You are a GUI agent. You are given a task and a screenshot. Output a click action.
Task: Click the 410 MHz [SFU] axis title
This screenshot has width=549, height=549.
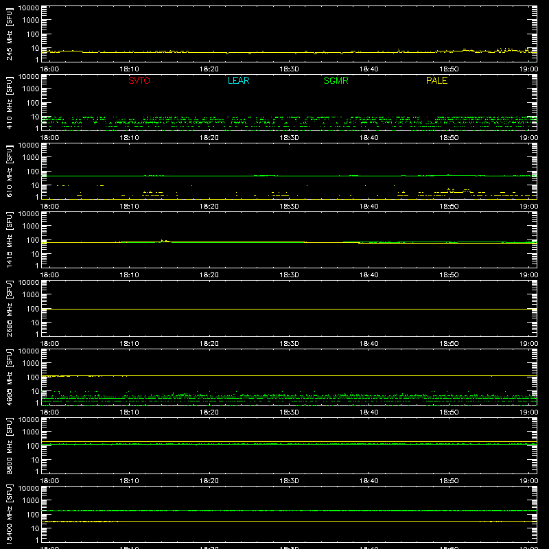(x=10, y=102)
